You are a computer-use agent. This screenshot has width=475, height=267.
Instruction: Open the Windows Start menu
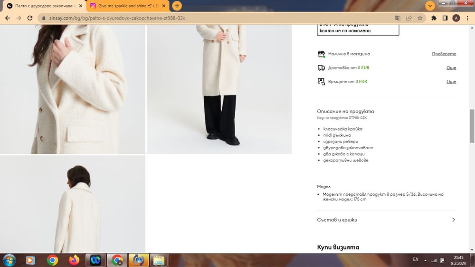pos(9,260)
